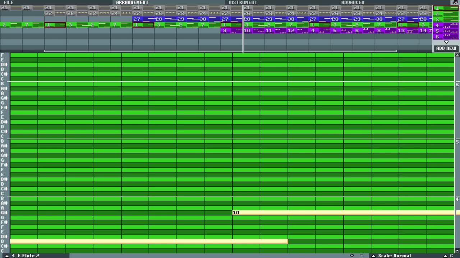Select purple arrangement block 8
Image resolution: width=460 pixels, height=258 pixels.
coord(386,30)
